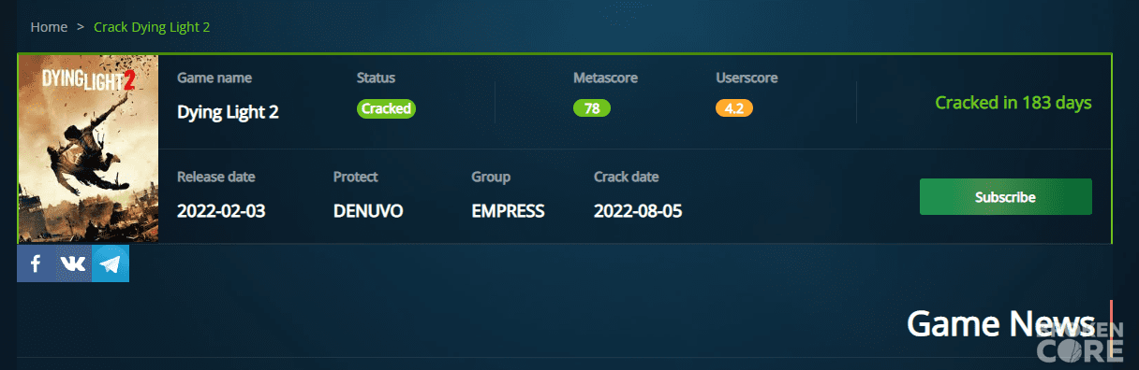This screenshot has height=370, width=1139.
Task: Share on Facebook icon
Action: coord(36,263)
